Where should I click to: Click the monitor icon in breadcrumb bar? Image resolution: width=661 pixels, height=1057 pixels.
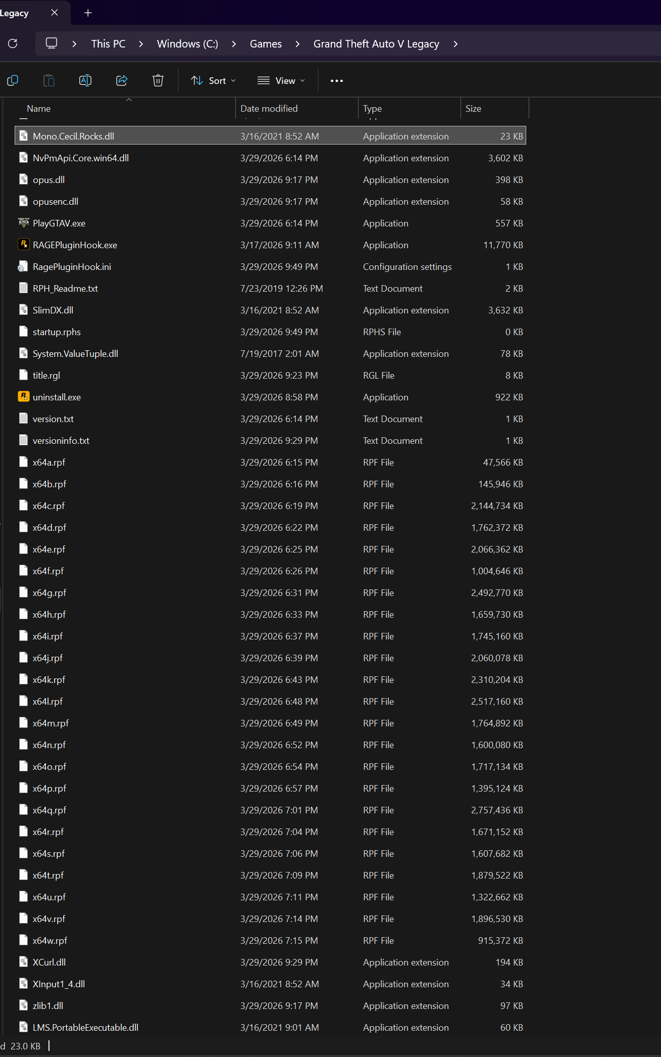[52, 44]
